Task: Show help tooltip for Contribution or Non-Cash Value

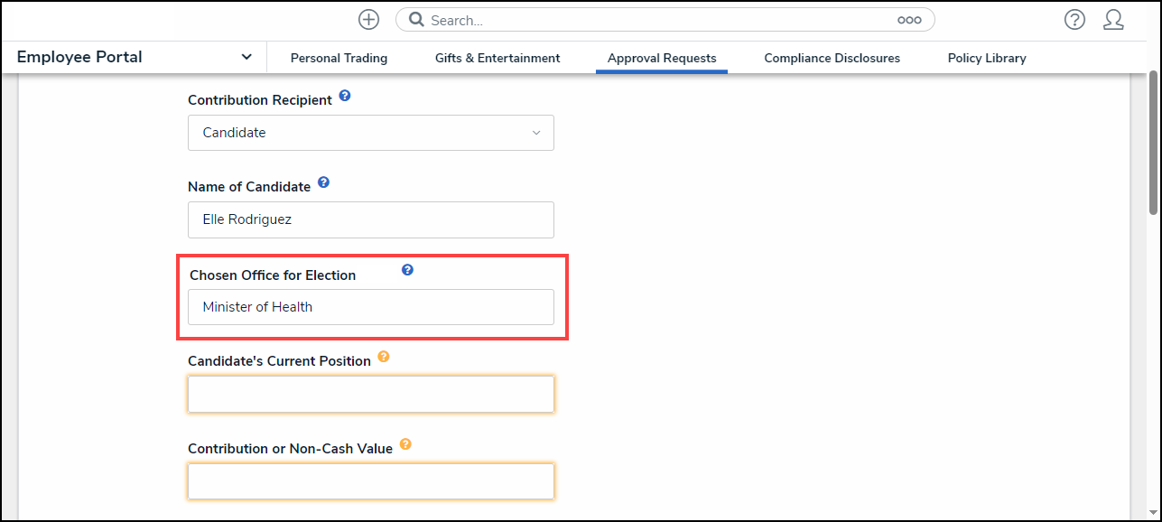Action: 405,444
